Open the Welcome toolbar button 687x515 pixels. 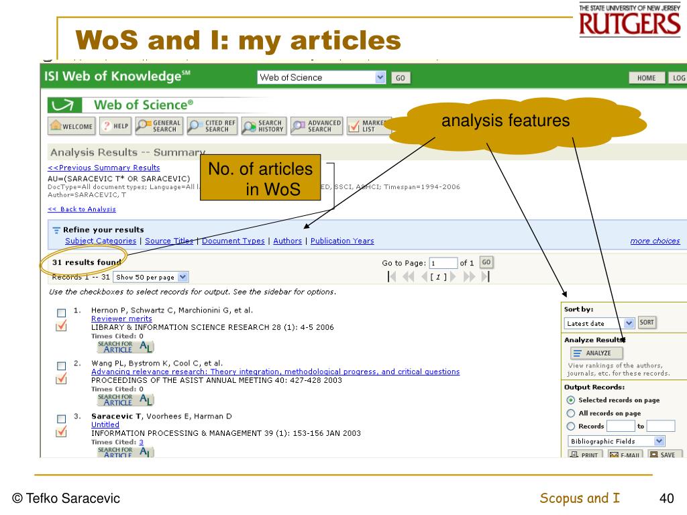tap(71, 126)
